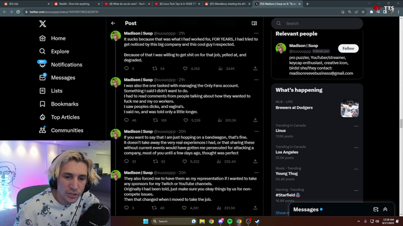Open Communities in the sidebar
This screenshot has height=226, width=403.
click(61, 130)
